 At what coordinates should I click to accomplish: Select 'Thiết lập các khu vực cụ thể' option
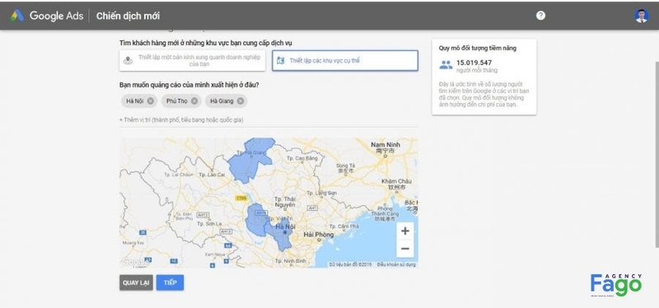345,60
